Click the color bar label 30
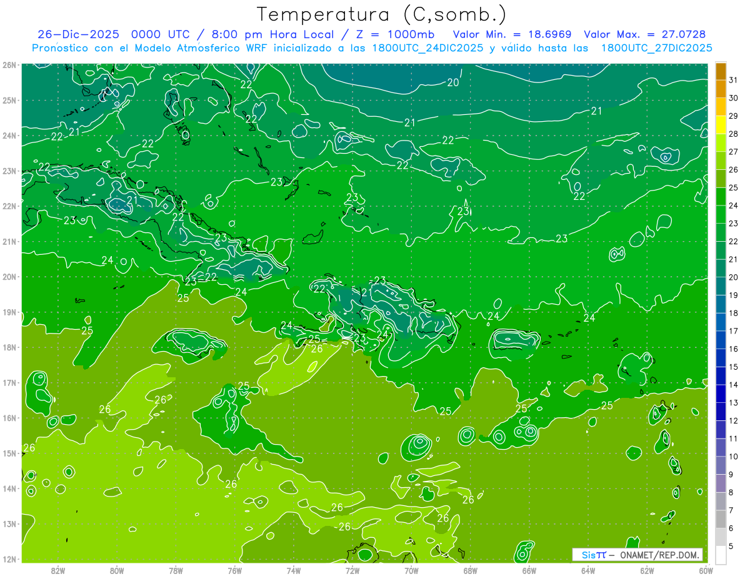Viewport: 750px width, 579px height. (733, 98)
